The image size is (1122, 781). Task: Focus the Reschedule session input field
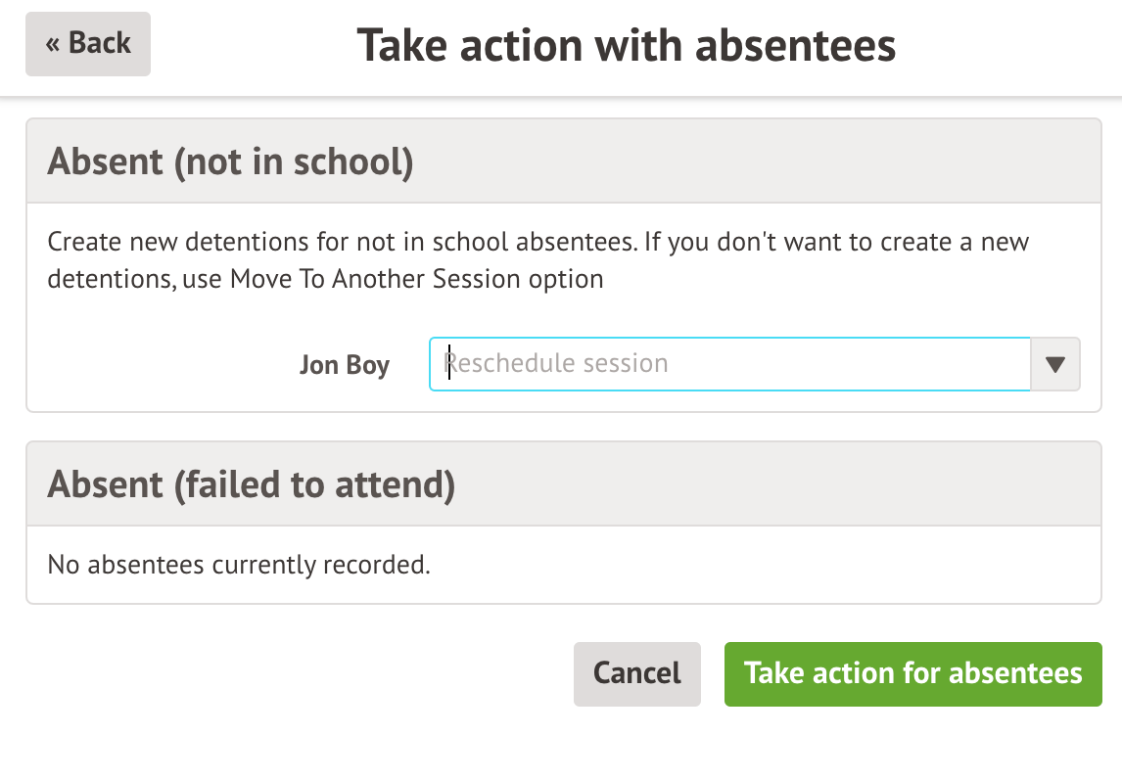click(728, 364)
